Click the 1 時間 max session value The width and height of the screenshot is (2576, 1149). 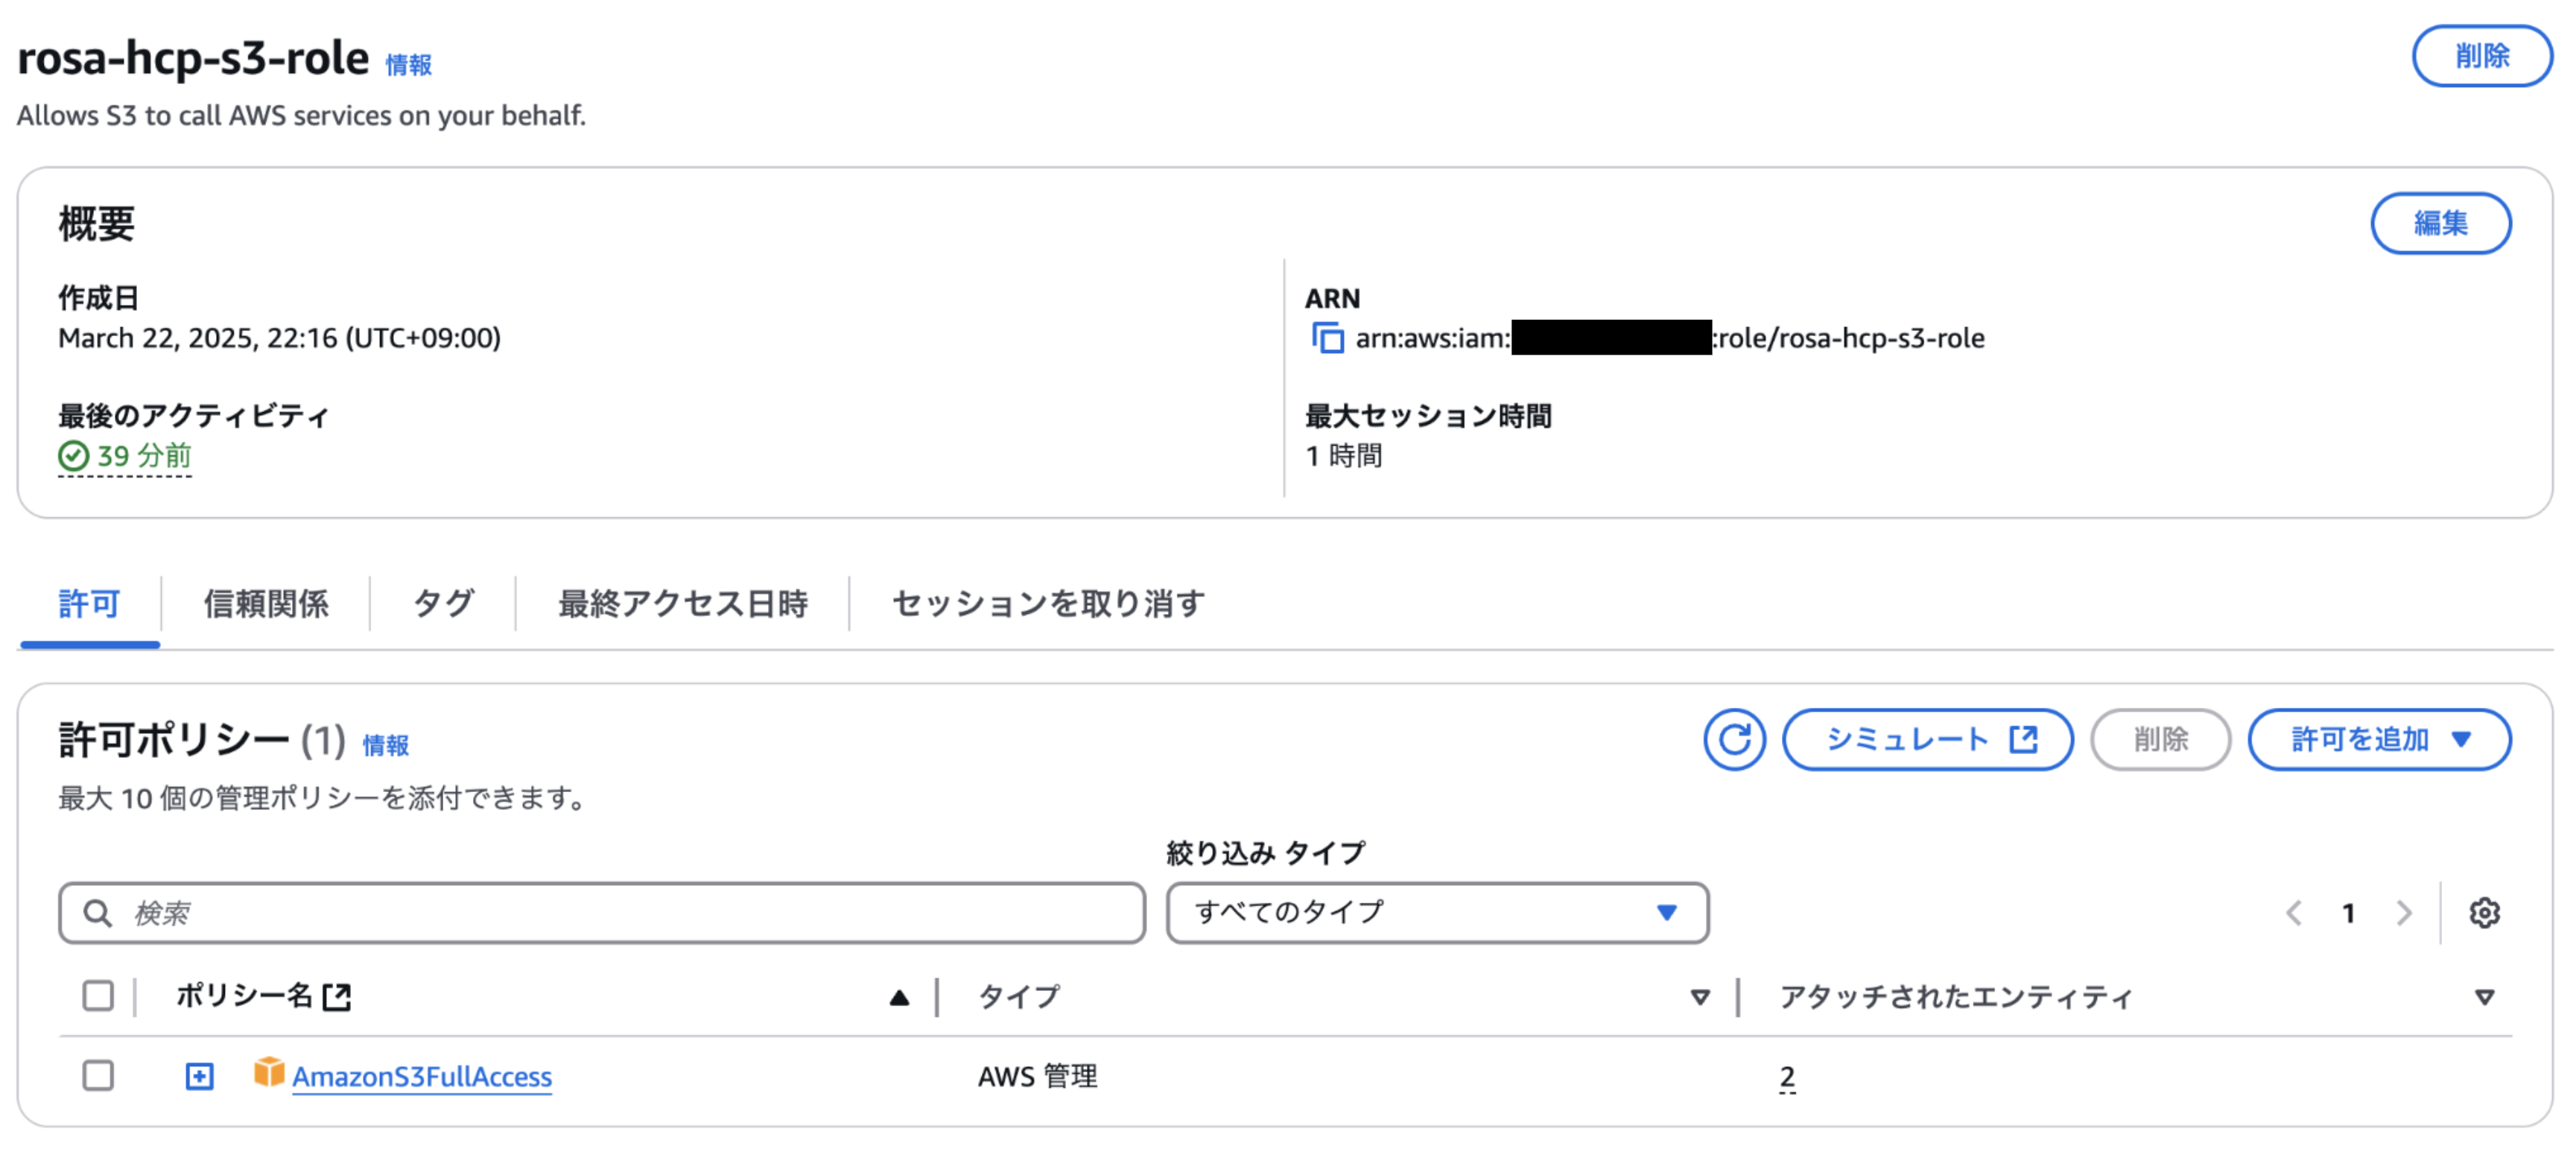point(1343,456)
